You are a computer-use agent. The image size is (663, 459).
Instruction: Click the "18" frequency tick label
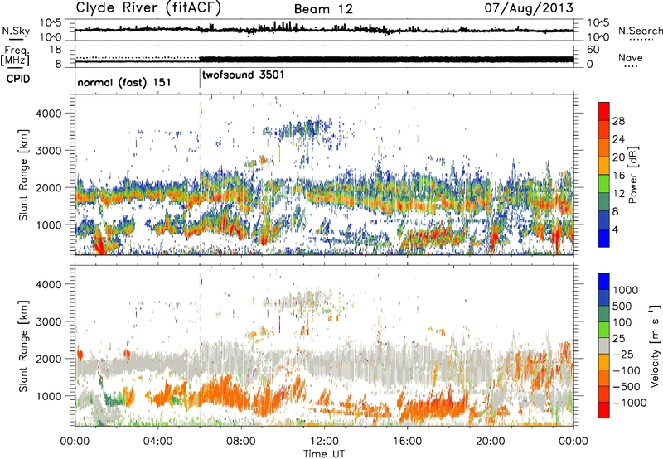pos(56,50)
